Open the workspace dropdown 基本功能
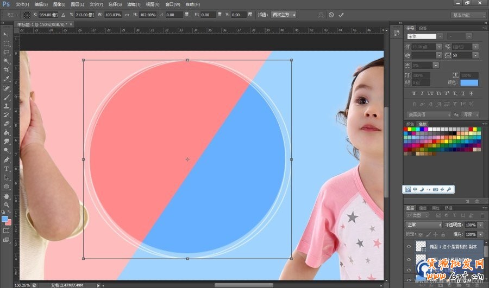 pyautogui.click(x=468, y=15)
